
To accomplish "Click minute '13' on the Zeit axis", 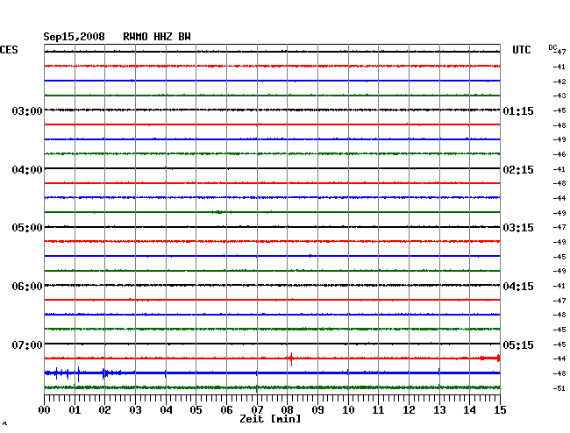I will [439, 410].
